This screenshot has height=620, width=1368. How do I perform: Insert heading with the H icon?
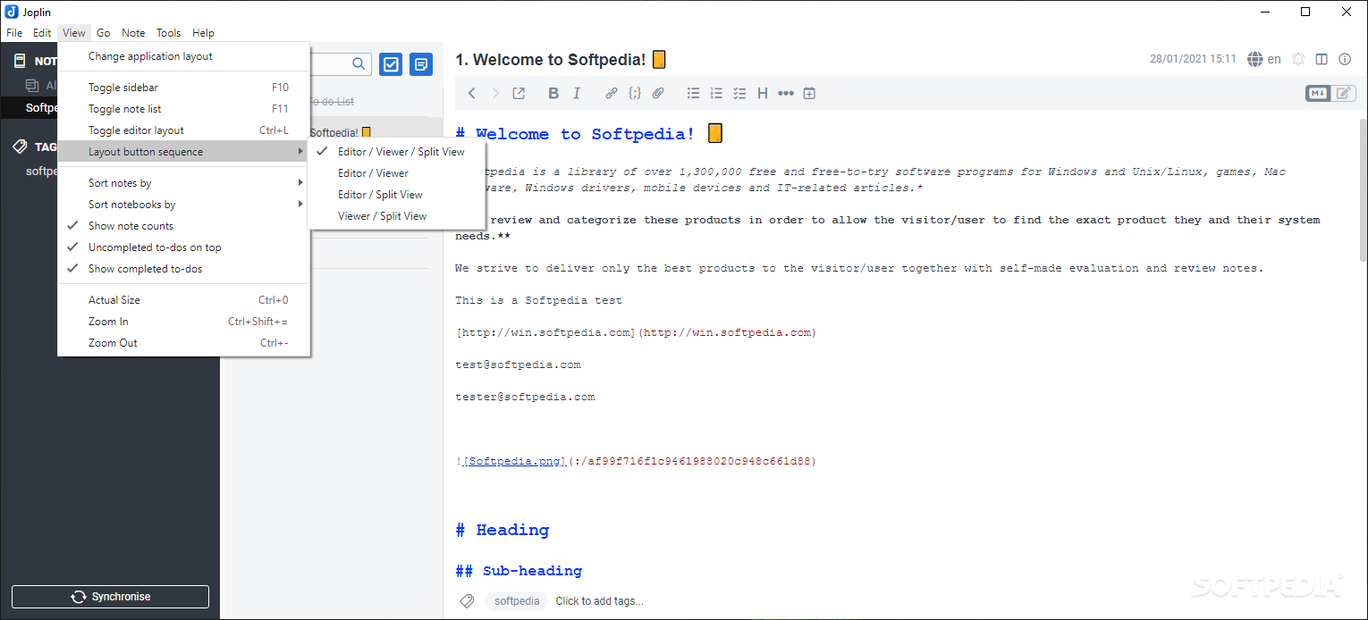point(763,93)
